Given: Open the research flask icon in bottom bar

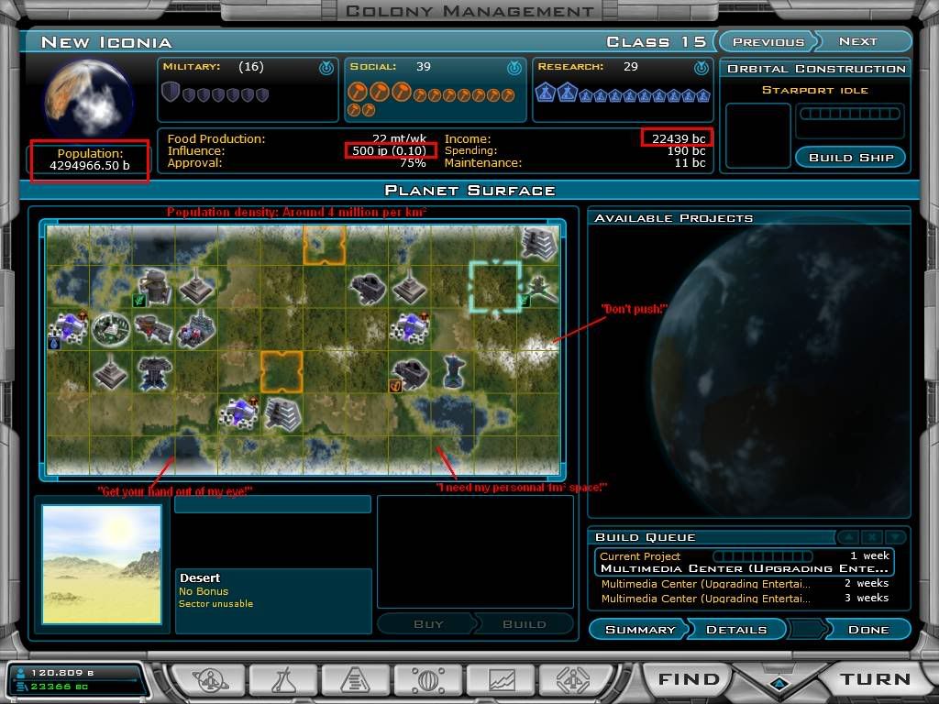Looking at the screenshot, I should tap(282, 680).
